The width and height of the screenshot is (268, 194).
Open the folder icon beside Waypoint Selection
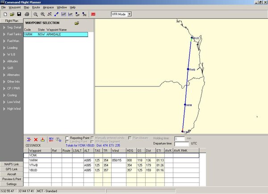point(77,23)
